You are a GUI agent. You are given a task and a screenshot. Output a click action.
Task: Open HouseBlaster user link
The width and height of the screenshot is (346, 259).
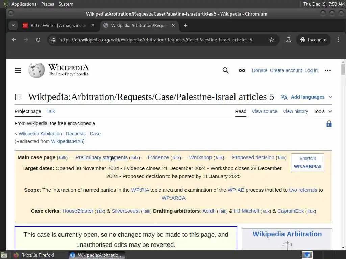point(78,211)
